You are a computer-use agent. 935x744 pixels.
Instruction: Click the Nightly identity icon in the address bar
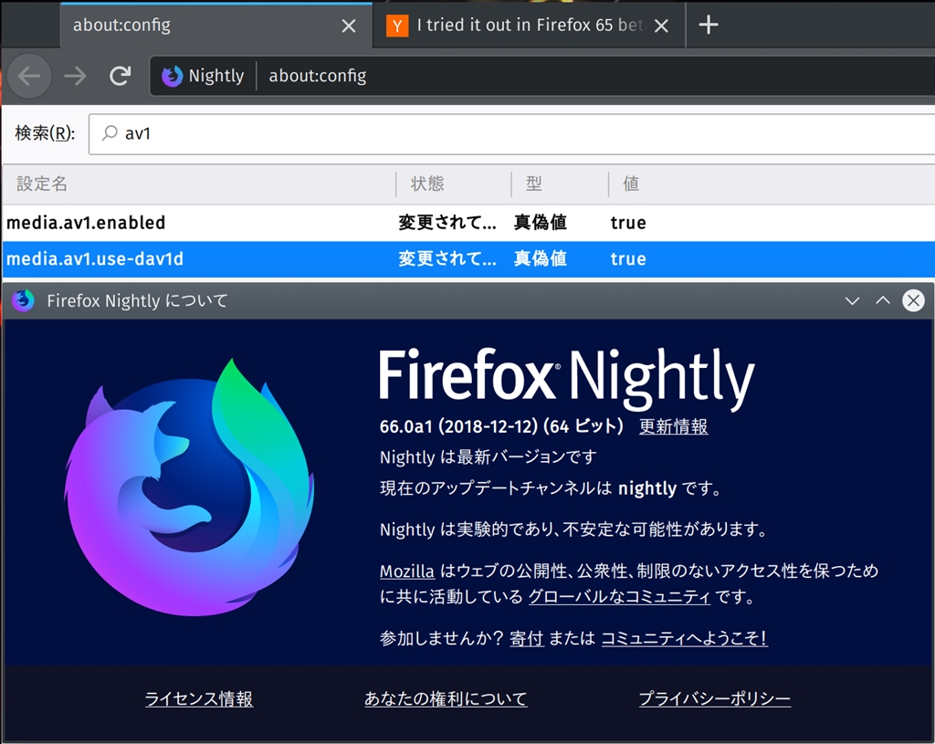coord(173,76)
